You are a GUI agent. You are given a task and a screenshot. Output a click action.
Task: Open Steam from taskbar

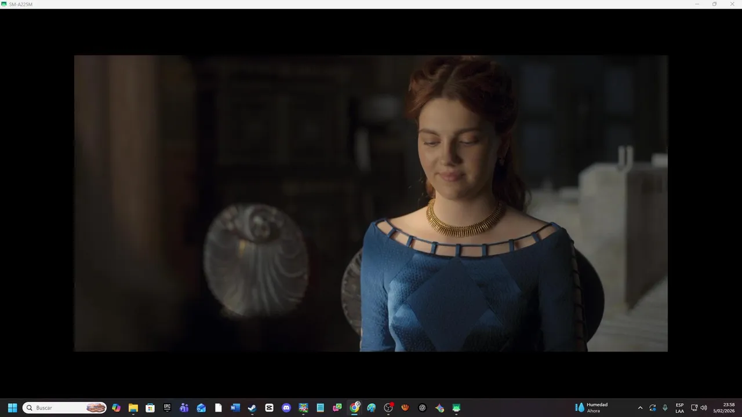click(252, 408)
